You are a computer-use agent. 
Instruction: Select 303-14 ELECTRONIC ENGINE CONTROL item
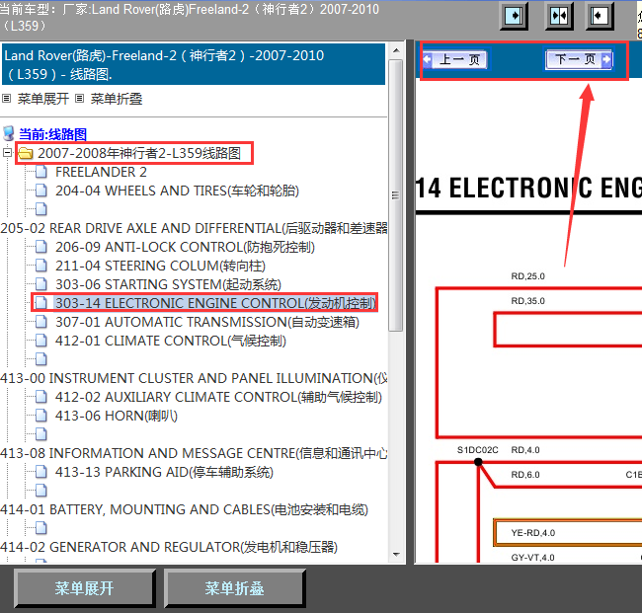(215, 303)
